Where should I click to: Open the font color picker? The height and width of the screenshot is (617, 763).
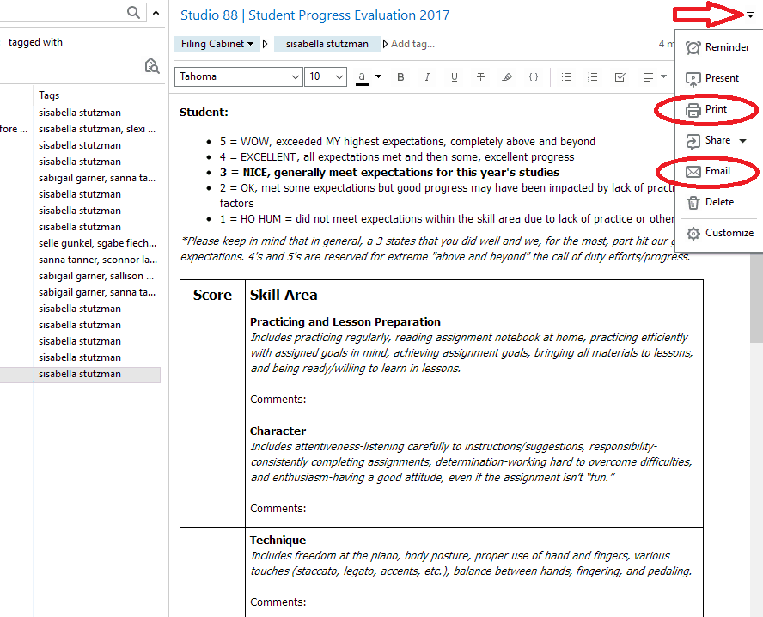tap(369, 77)
